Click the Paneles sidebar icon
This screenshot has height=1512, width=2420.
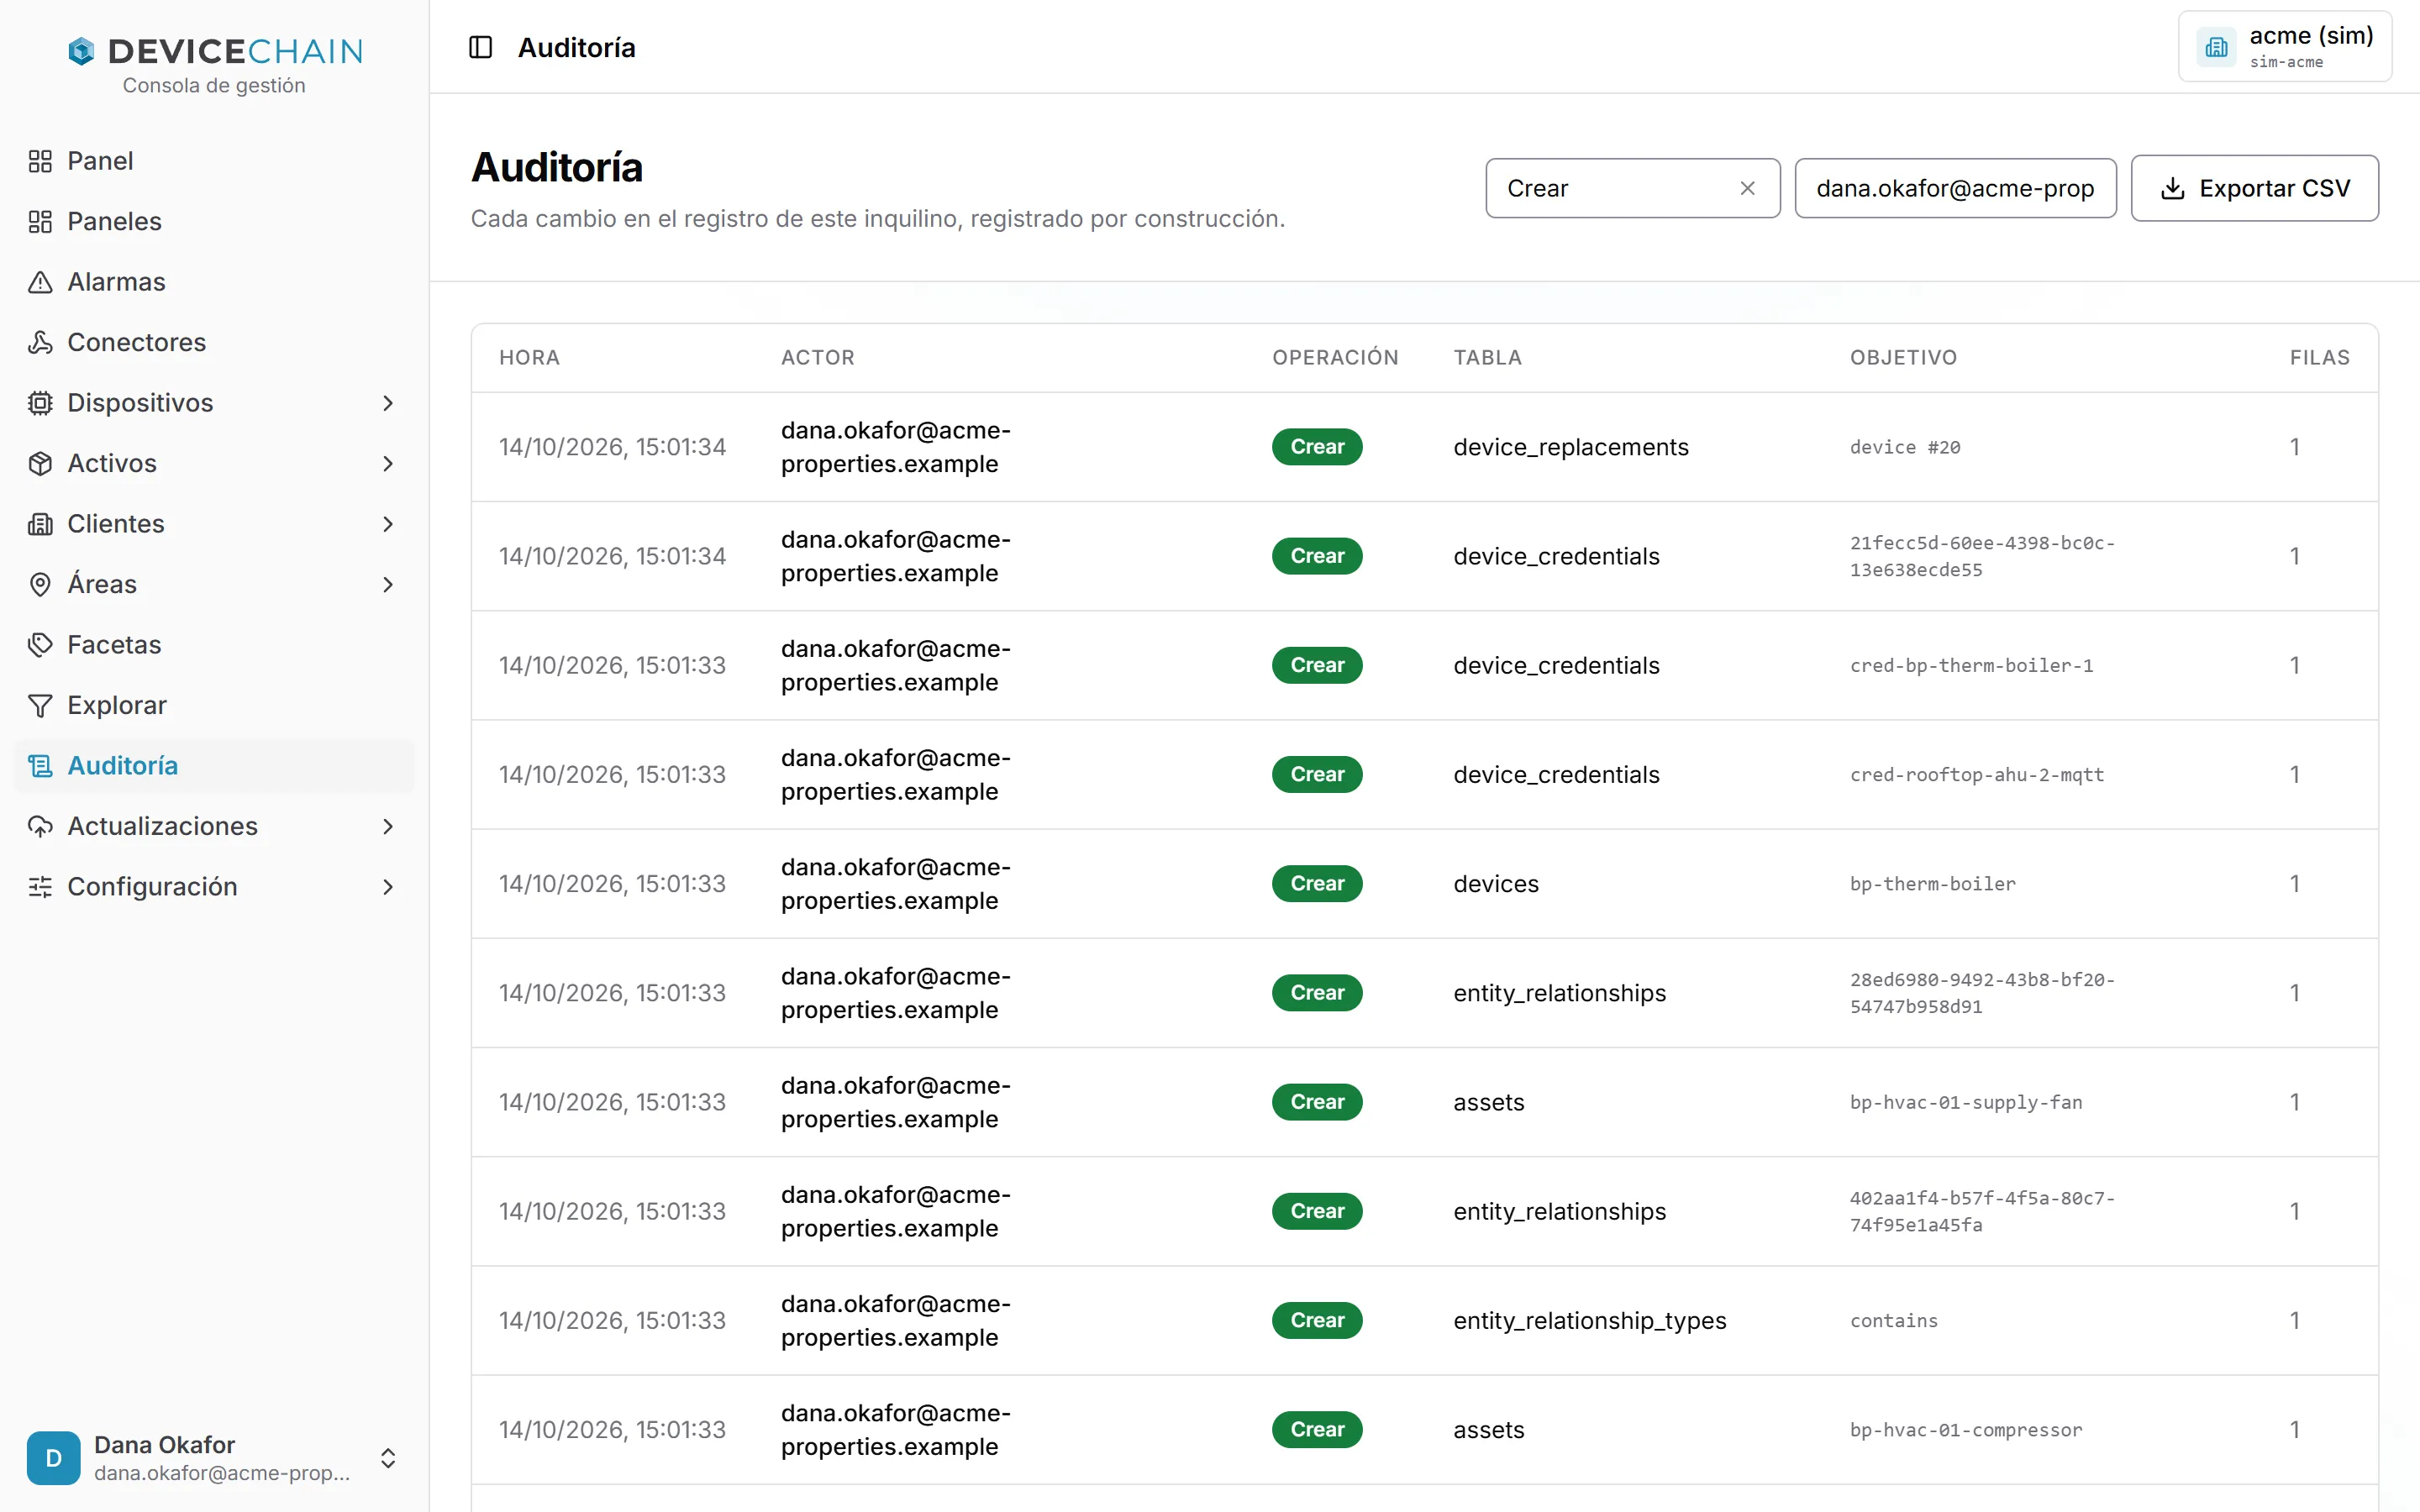click(40, 221)
